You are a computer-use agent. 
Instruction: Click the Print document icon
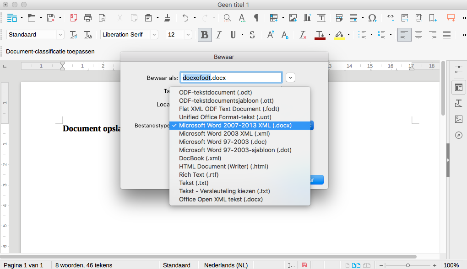(x=88, y=18)
